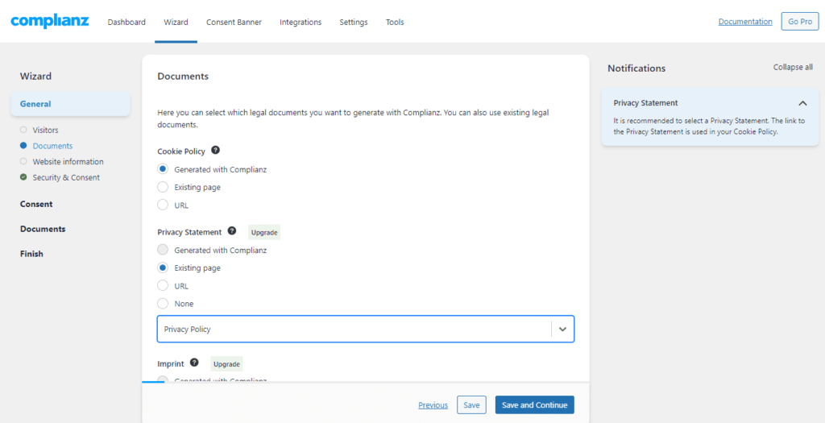Switch to the Consent Banner tab
The height and width of the screenshot is (423, 825).
point(234,22)
